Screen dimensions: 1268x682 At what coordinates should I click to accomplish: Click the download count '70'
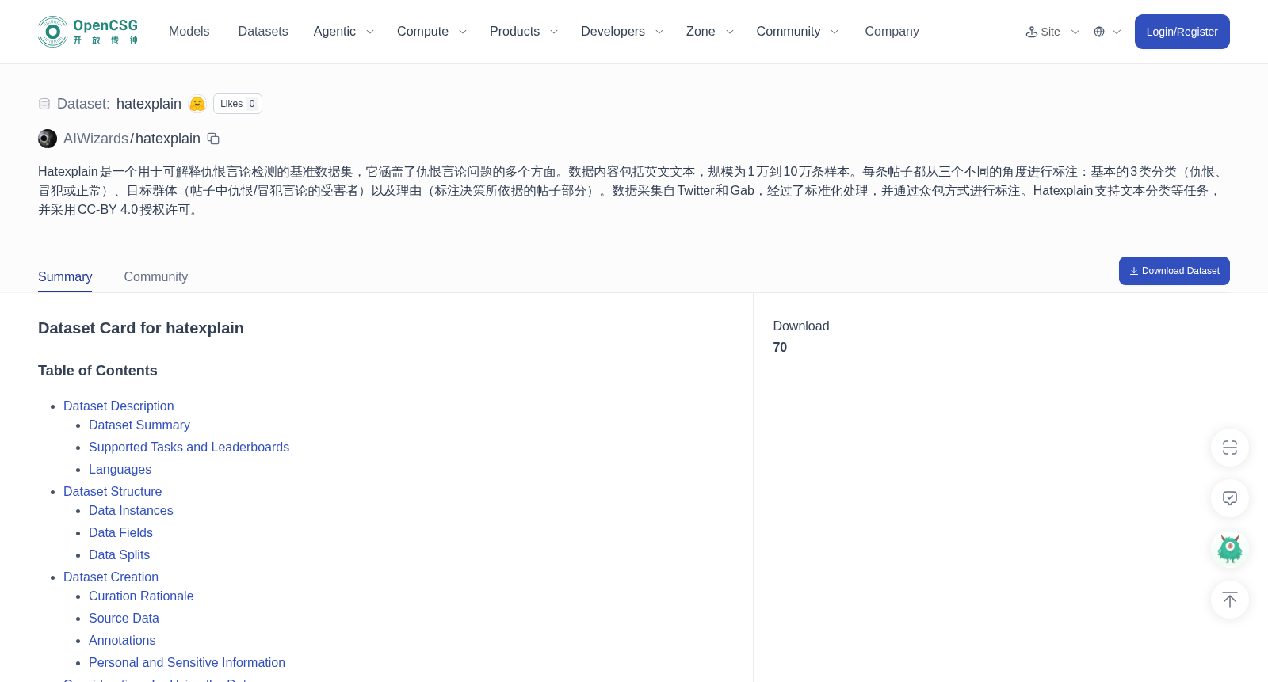pyautogui.click(x=780, y=347)
